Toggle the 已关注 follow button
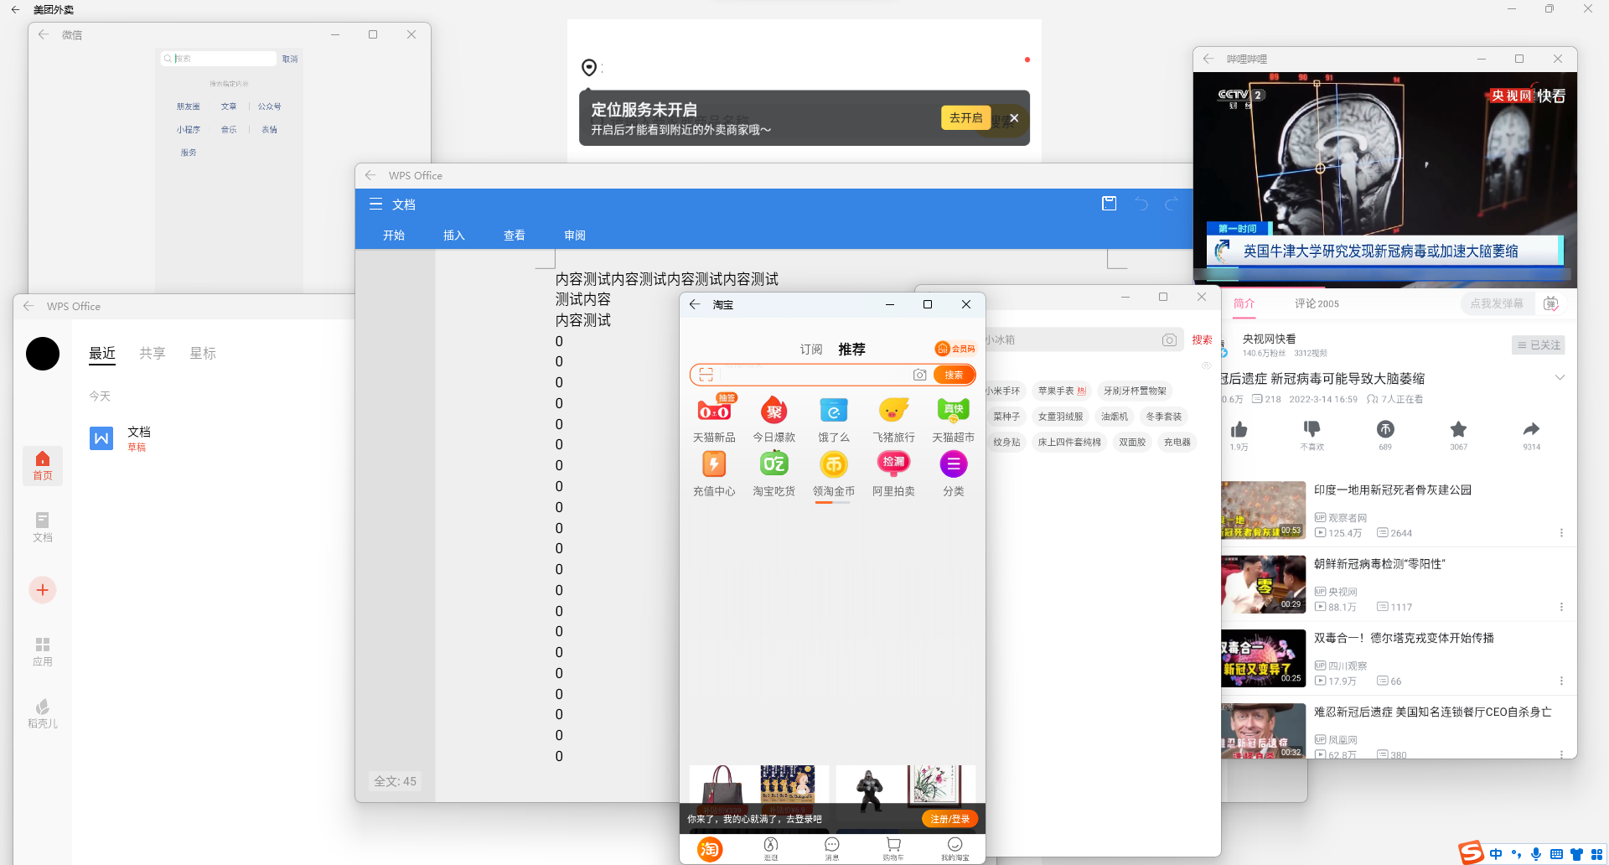This screenshot has height=865, width=1609. 1539,344
